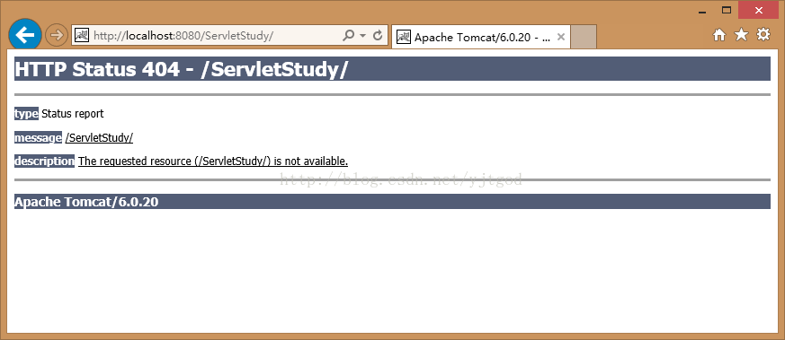This screenshot has width=785, height=340.
Task: Click the Forward navigation arrow
Action: pyautogui.click(x=57, y=36)
